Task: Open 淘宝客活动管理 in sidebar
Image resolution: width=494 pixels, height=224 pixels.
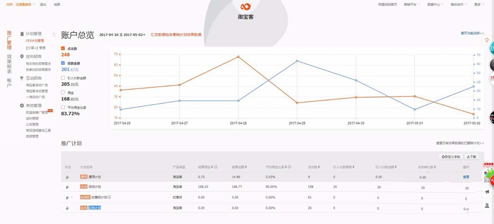Action: [37, 91]
